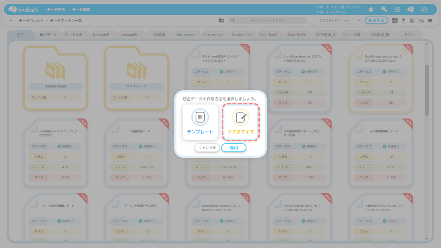Screen dimensions: 441x248
Task: Open DraftOrderItems_6_20210529020022.csv card
Action: pos(299,79)
